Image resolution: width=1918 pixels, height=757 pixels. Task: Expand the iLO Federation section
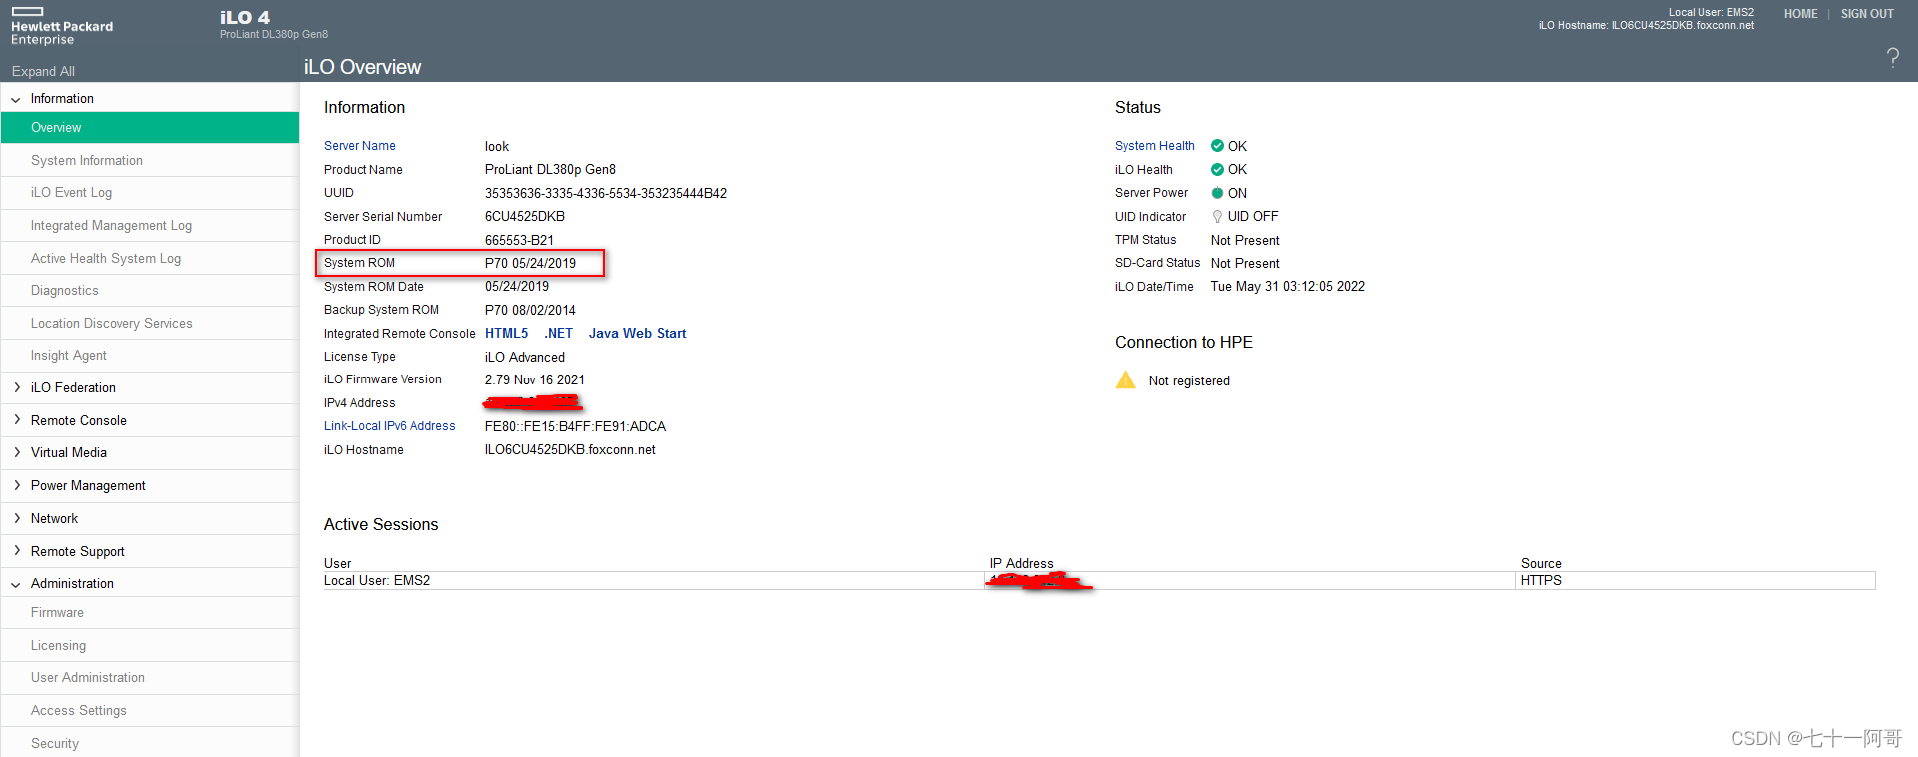click(x=16, y=387)
